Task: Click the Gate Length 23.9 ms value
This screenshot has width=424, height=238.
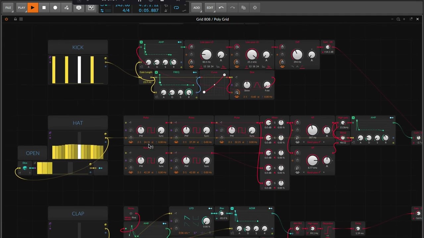Action: point(147,82)
